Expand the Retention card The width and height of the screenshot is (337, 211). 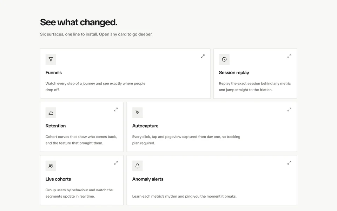pos(116,110)
